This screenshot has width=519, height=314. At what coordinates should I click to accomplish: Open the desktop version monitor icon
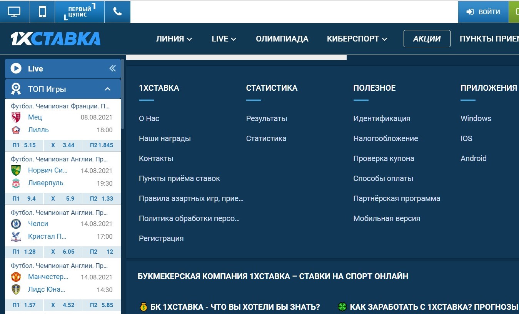click(14, 12)
